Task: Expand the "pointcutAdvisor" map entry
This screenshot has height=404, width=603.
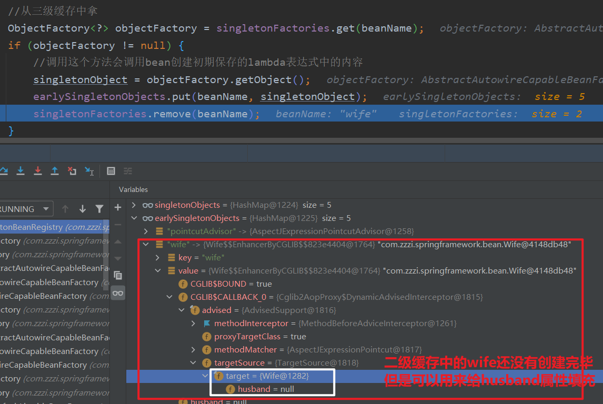Action: pos(146,231)
